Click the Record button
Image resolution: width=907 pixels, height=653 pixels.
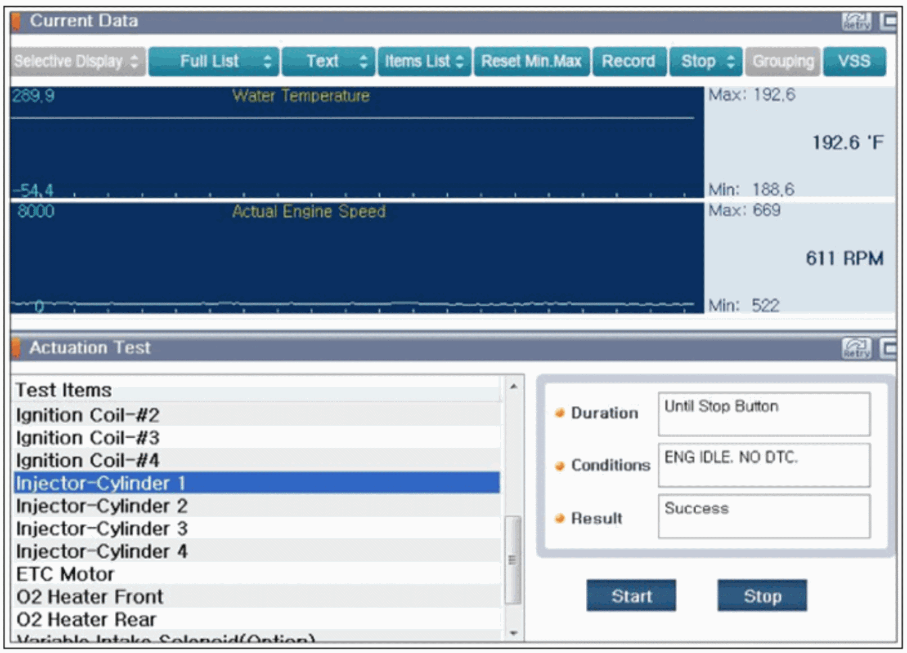point(629,61)
